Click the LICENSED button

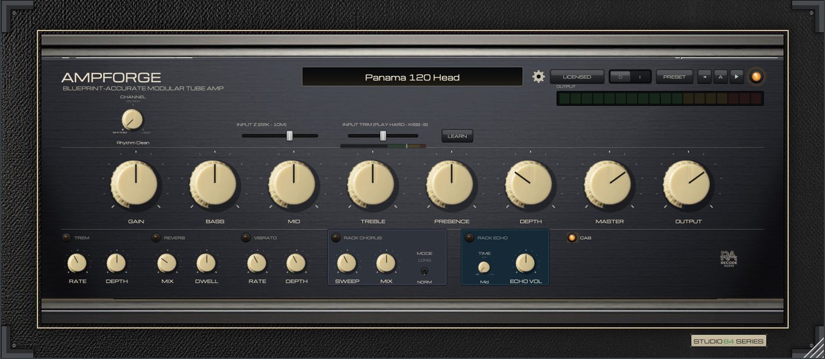coord(577,77)
